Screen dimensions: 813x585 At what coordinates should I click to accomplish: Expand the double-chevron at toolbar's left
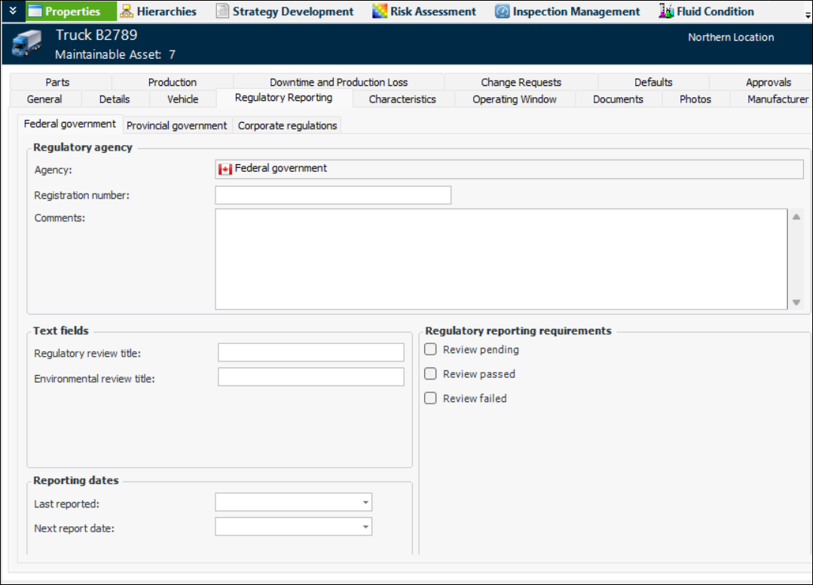[x=13, y=11]
